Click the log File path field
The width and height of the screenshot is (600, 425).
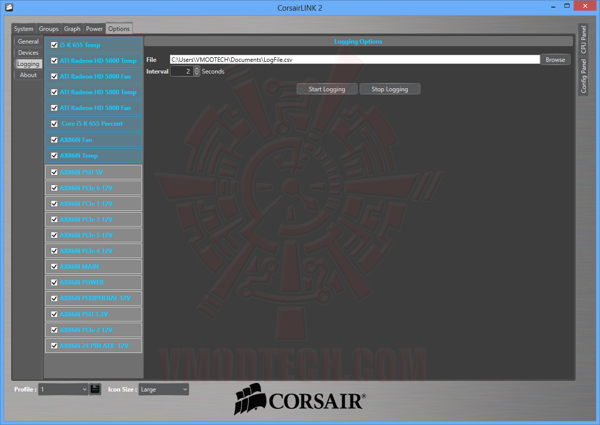(355, 60)
